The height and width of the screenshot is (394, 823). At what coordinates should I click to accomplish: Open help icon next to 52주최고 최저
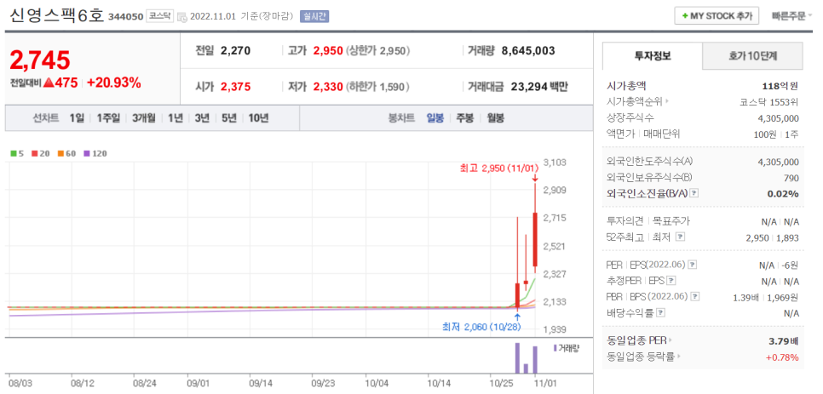pos(681,237)
